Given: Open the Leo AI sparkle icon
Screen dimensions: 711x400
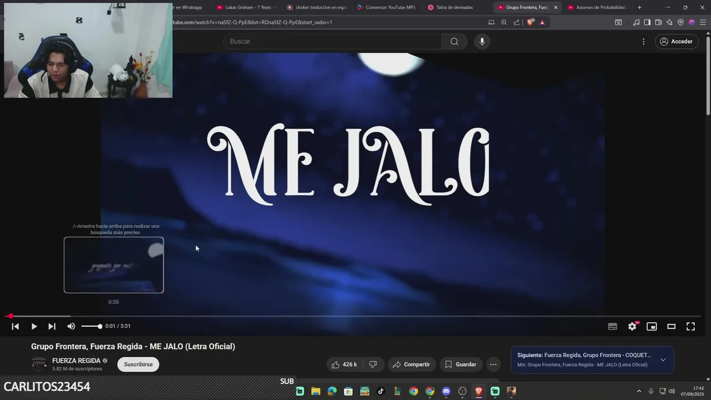Looking at the screenshot, I should (x=669, y=22).
